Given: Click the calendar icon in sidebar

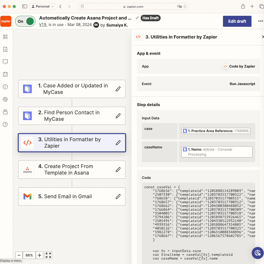Looking at the screenshot, I should coord(5,74).
